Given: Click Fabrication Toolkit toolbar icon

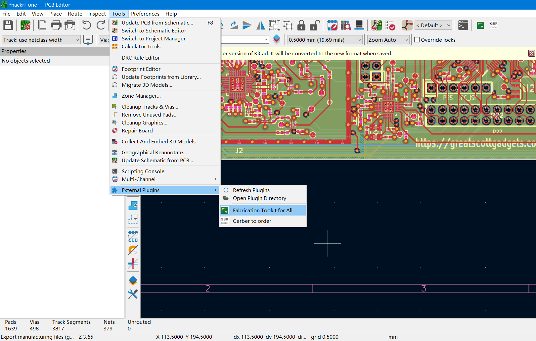Looking at the screenshot, I should (480, 25).
